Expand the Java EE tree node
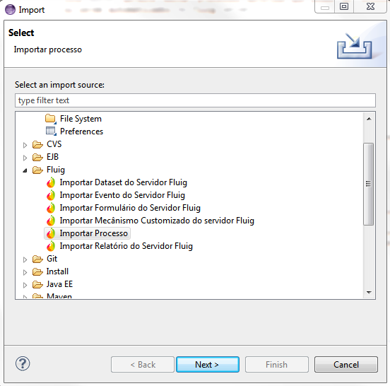This screenshot has height=386, width=390. tap(25, 285)
